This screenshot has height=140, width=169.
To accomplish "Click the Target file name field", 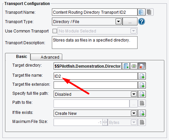I will [96, 76].
